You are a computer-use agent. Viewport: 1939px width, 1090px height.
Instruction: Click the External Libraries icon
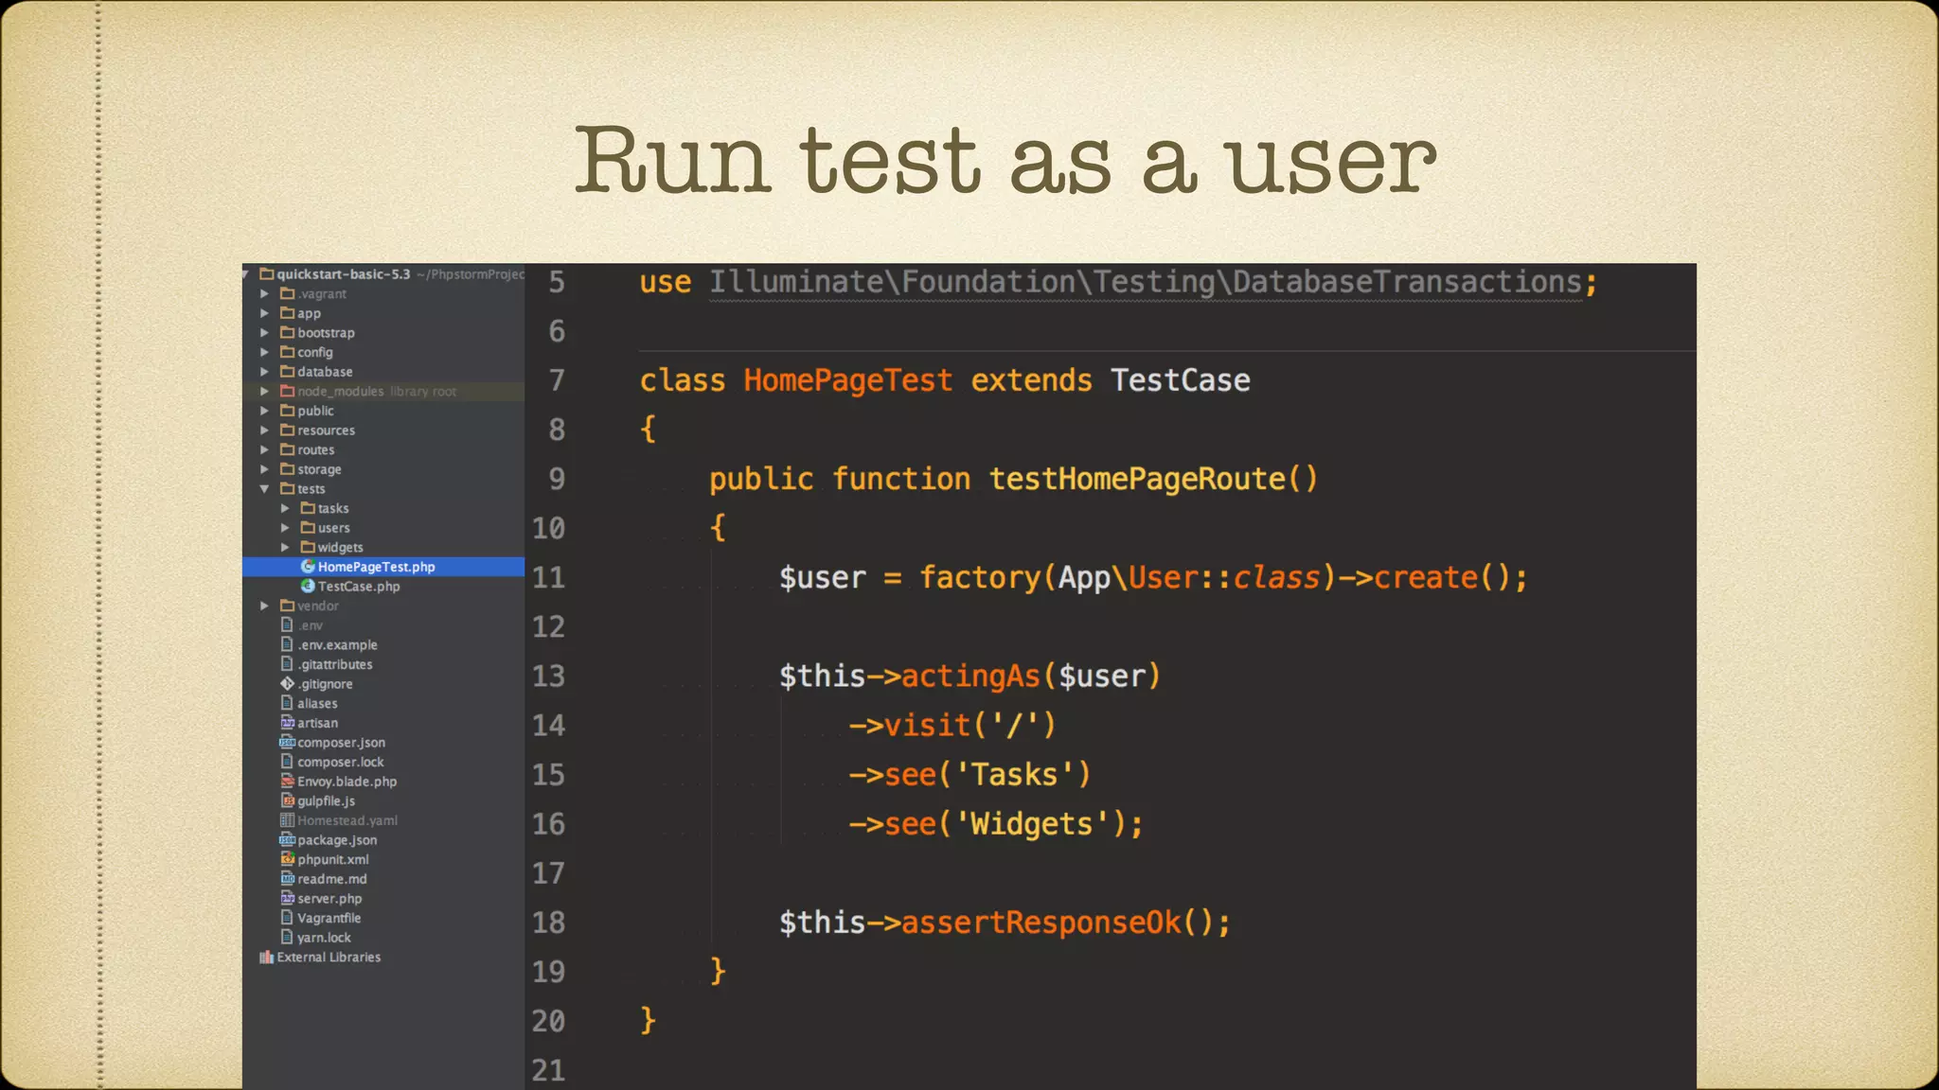pos(266,957)
